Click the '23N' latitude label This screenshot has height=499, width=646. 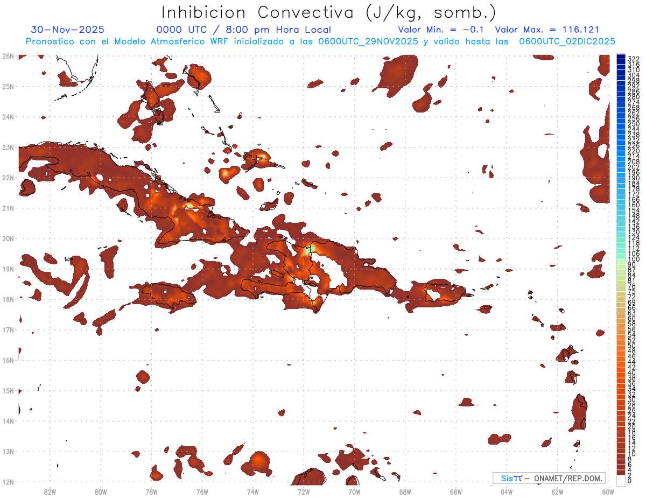[8, 147]
